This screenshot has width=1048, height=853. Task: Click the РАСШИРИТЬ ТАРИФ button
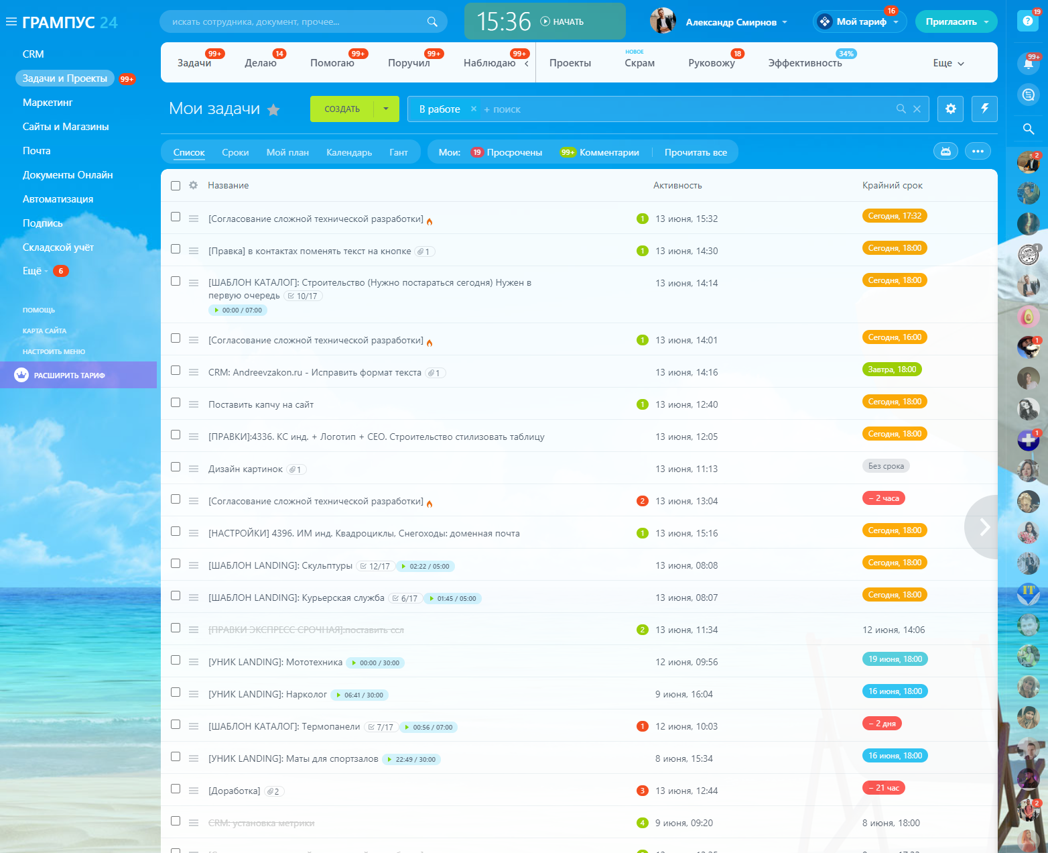pos(70,376)
